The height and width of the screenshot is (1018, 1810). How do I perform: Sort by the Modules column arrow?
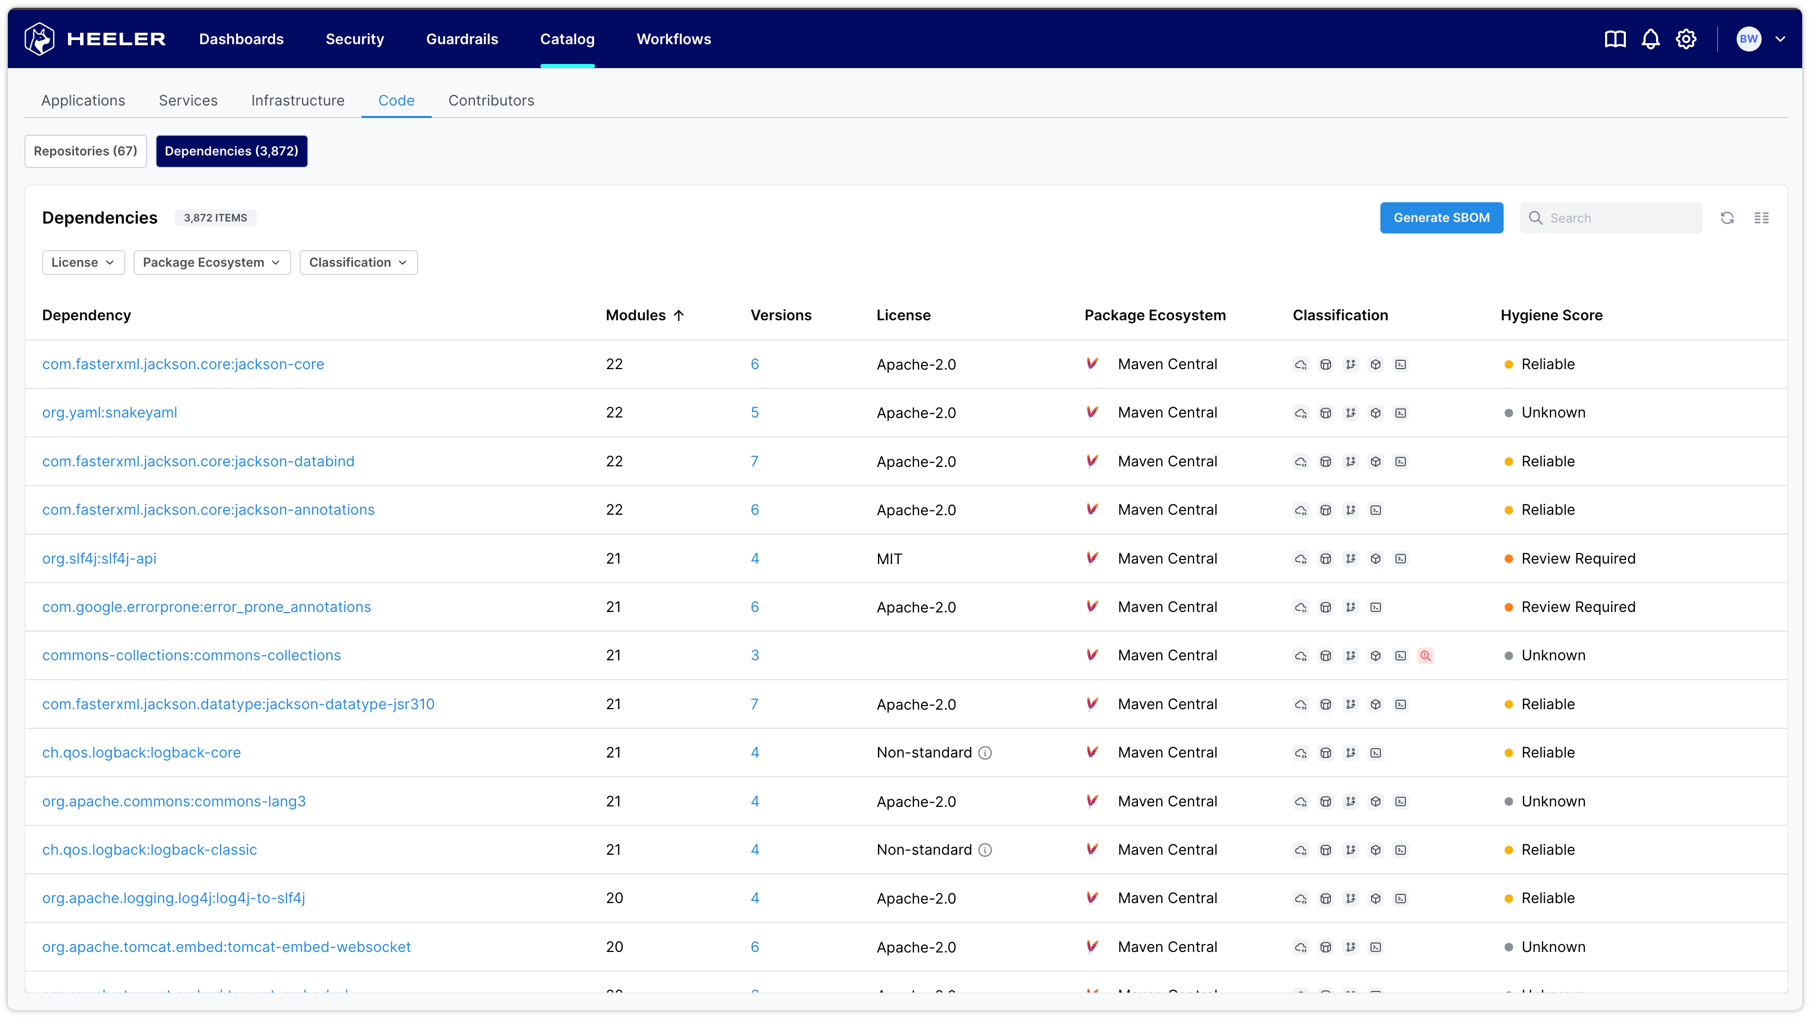tap(679, 316)
